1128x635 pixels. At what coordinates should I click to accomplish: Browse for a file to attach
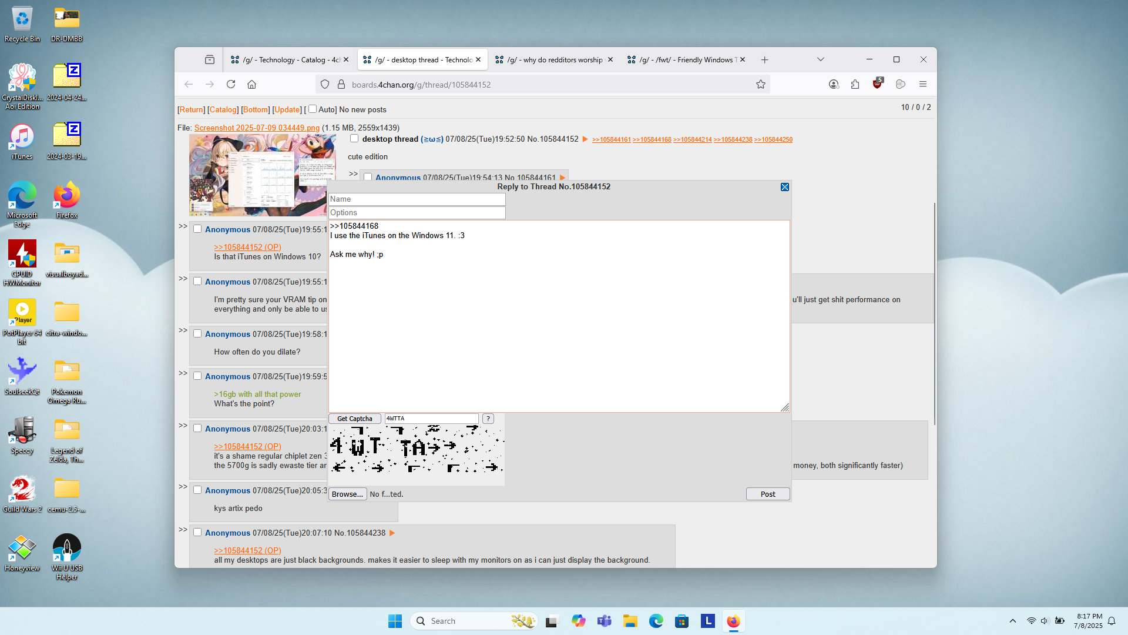pos(347,494)
